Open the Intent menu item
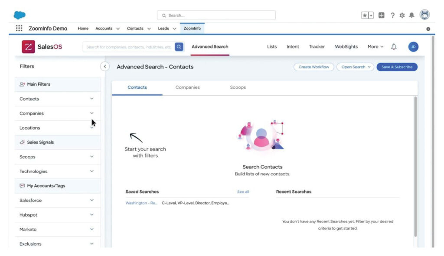The width and height of the screenshot is (444, 256). (x=293, y=47)
